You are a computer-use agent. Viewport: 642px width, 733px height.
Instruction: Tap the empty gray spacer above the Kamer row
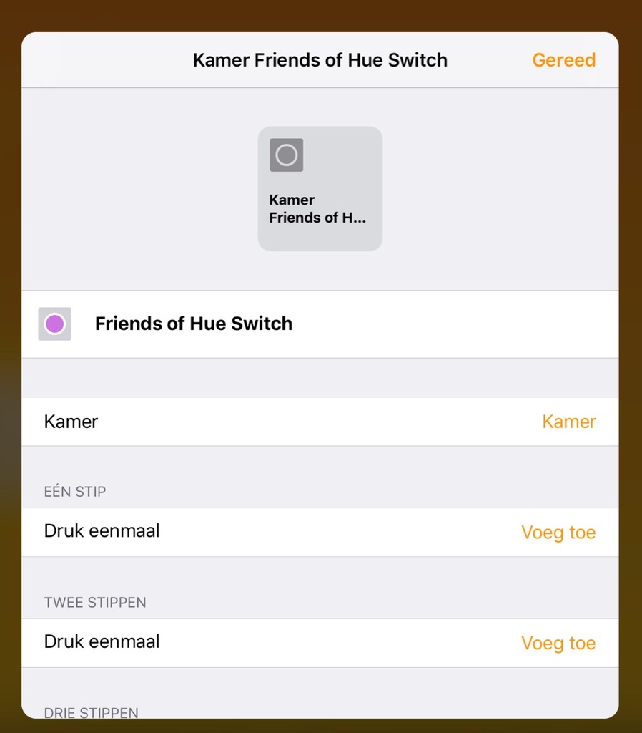pos(320,377)
